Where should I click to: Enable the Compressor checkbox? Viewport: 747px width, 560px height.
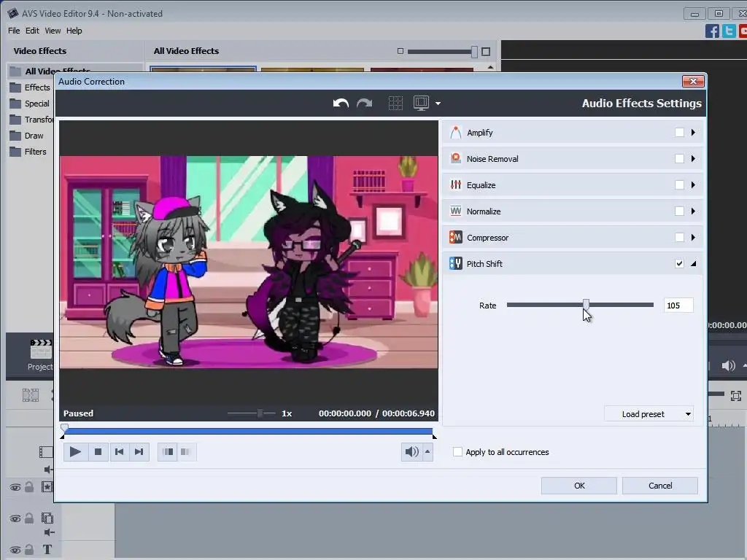click(679, 237)
